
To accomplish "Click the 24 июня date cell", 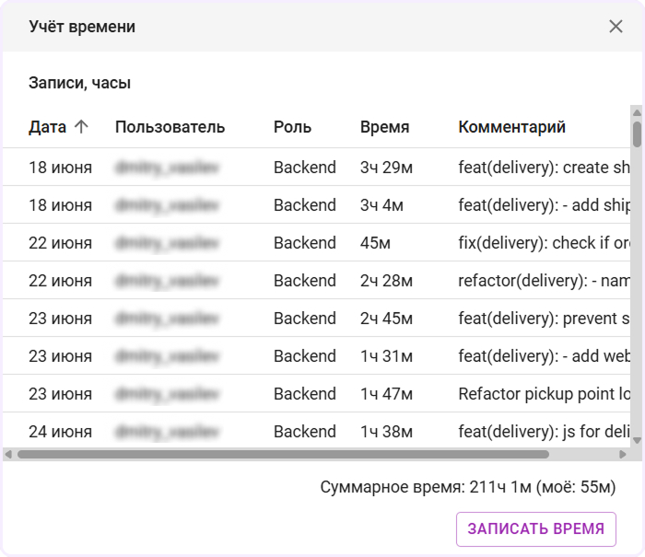I will point(61,432).
